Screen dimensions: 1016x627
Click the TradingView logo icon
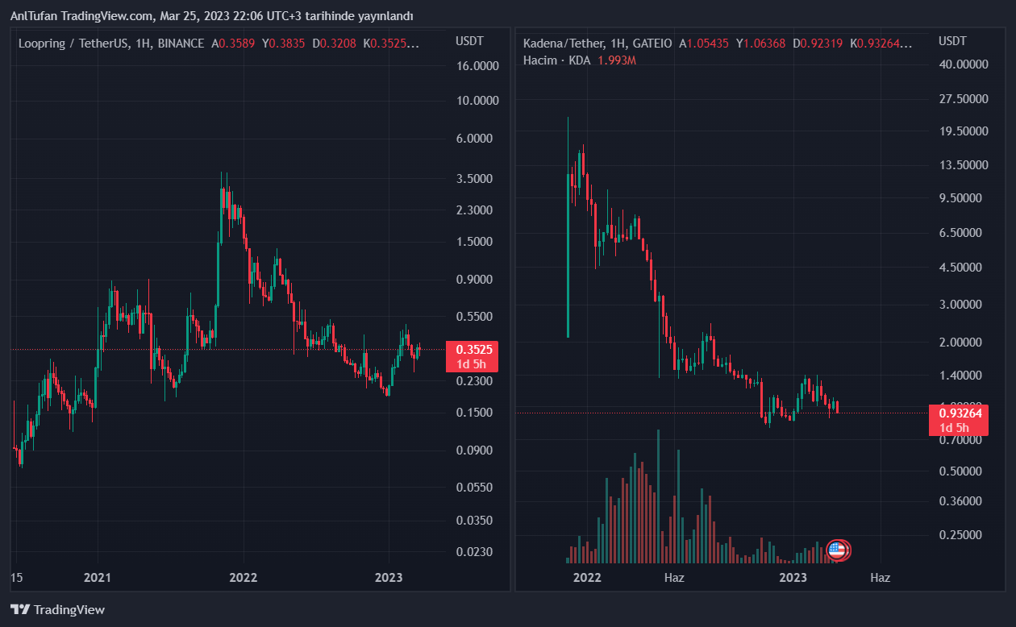point(20,610)
